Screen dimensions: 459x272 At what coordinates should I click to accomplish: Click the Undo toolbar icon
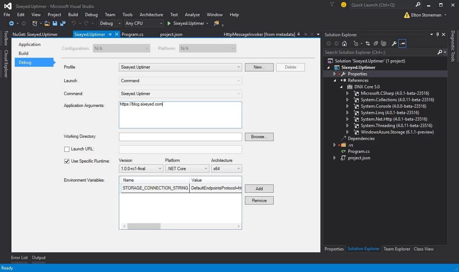(73, 23)
